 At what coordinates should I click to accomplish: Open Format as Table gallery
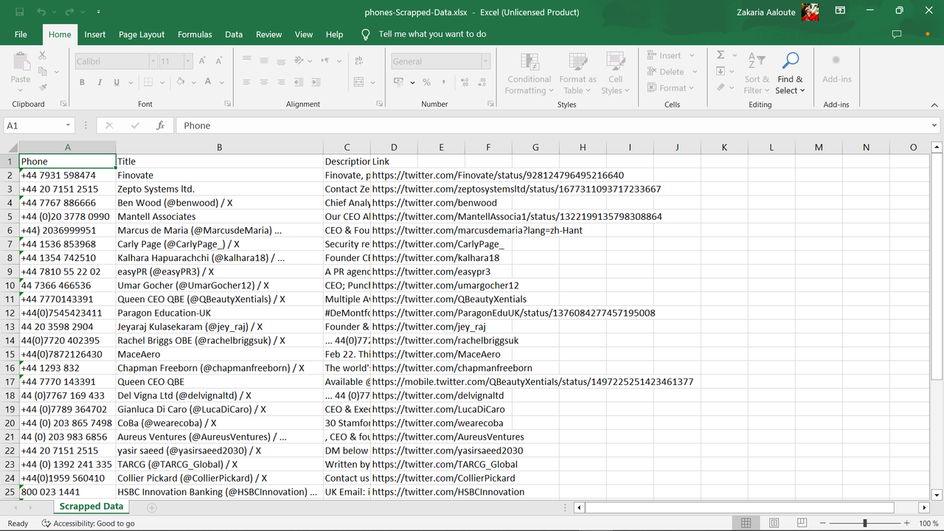pos(577,73)
